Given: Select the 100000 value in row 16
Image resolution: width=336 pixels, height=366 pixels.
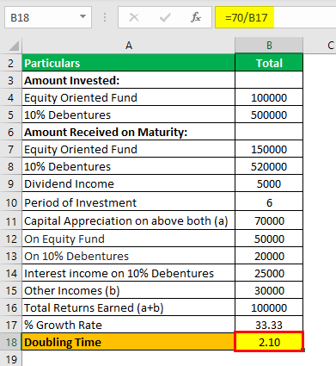Looking at the screenshot, I should pyautogui.click(x=269, y=307).
